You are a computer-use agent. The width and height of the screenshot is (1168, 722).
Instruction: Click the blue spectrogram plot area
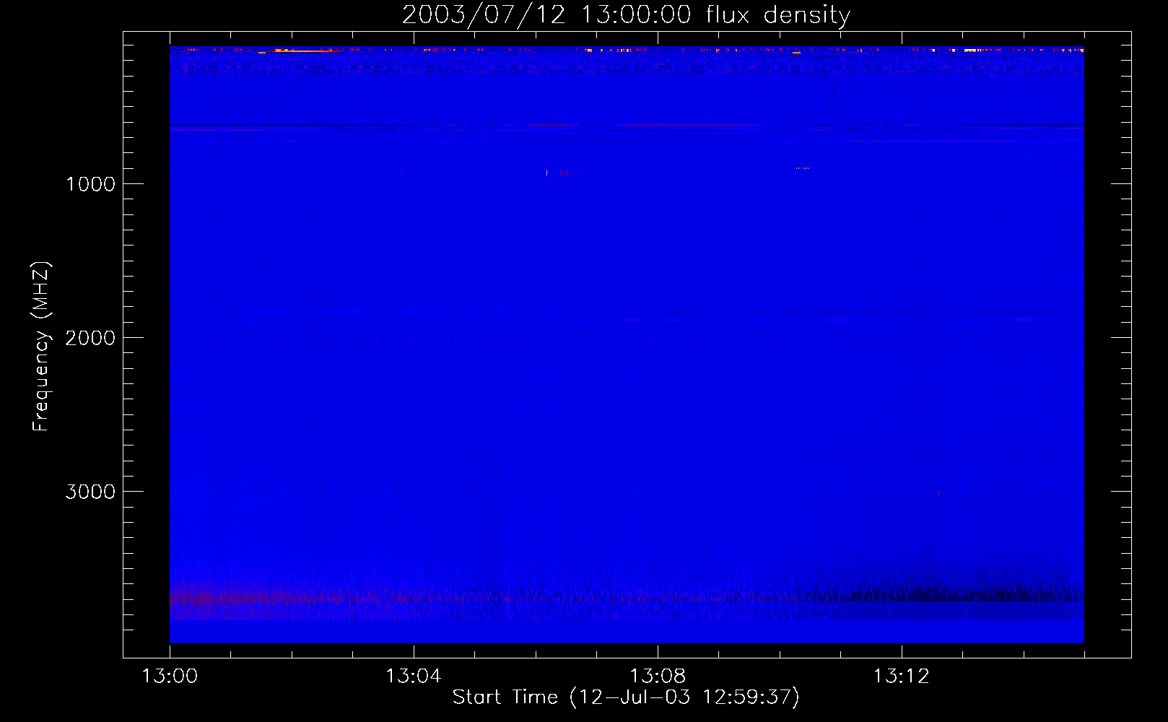[x=627, y=345]
